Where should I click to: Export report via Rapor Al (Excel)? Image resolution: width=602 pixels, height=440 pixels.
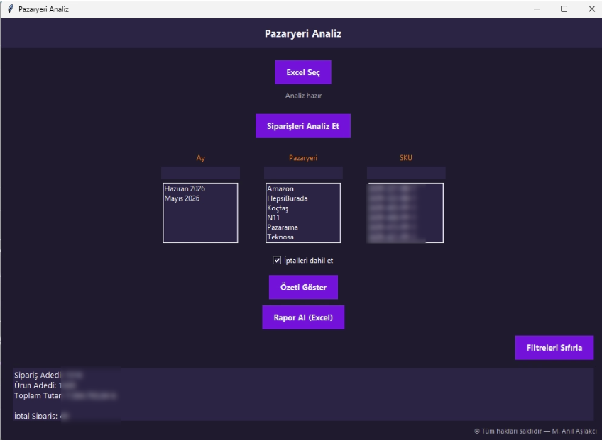(303, 317)
